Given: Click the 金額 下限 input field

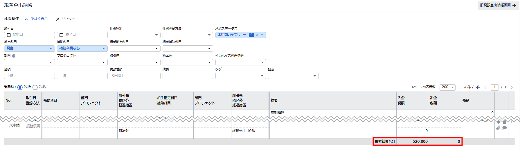Looking at the screenshot, I should pyautogui.click(x=29, y=76).
